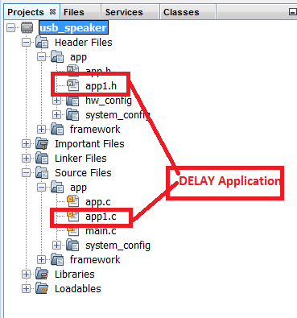The width and height of the screenshot is (297, 318).
Task: Click the app1.h header file icon
Action: pos(72,85)
